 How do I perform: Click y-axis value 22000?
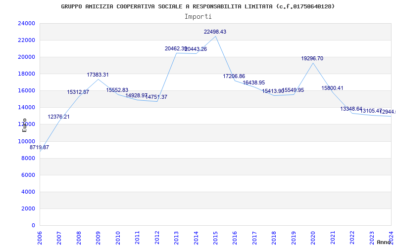click(x=27, y=41)
